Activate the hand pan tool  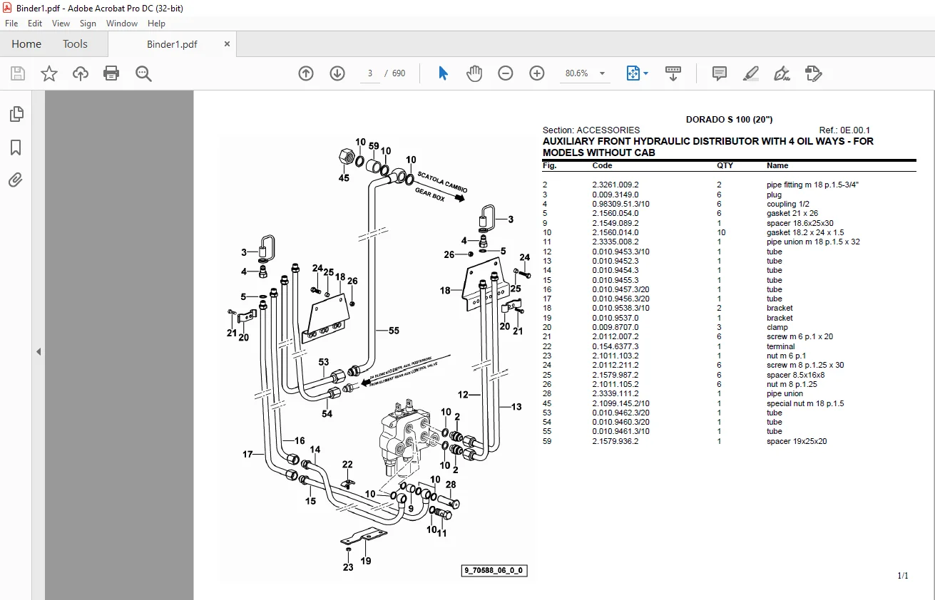(474, 73)
